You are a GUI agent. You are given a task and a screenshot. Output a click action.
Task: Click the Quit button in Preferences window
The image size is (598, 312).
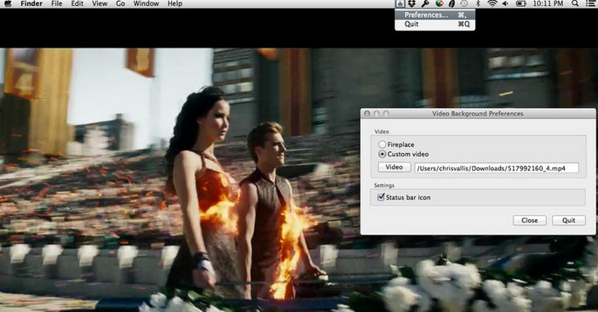(x=569, y=220)
